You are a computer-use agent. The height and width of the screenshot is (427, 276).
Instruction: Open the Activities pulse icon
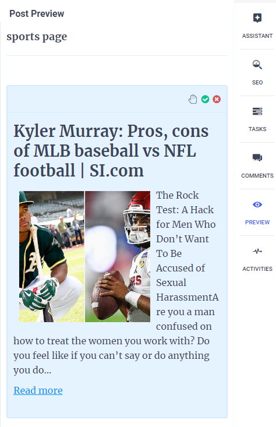(x=257, y=251)
